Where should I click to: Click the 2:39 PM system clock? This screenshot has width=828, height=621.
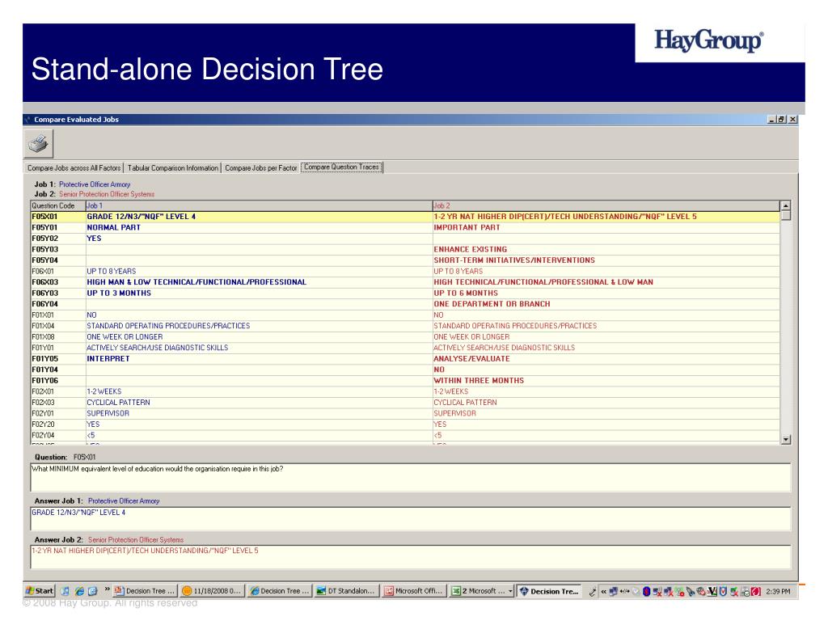click(778, 591)
